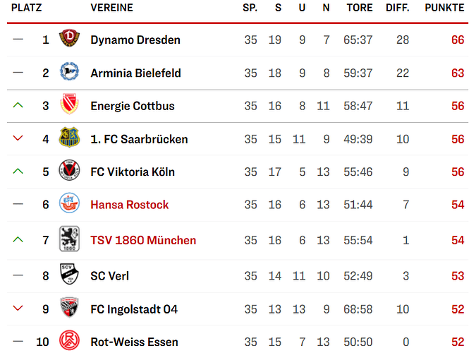This screenshot has height=353, width=476.
Task: Click the Dynamo Dresden club crest
Action: coord(69,38)
